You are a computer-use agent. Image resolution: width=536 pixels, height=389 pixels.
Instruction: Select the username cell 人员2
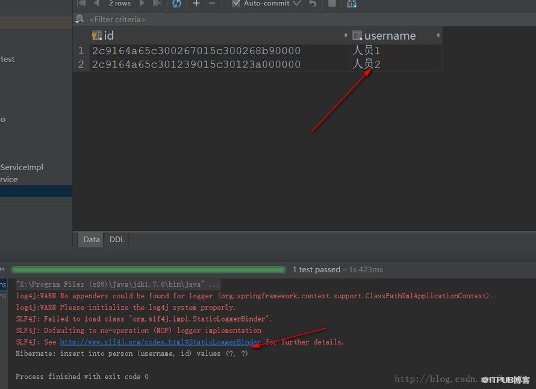point(396,64)
